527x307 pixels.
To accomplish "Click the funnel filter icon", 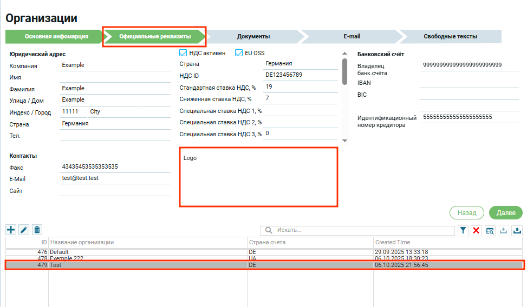I will (x=463, y=231).
